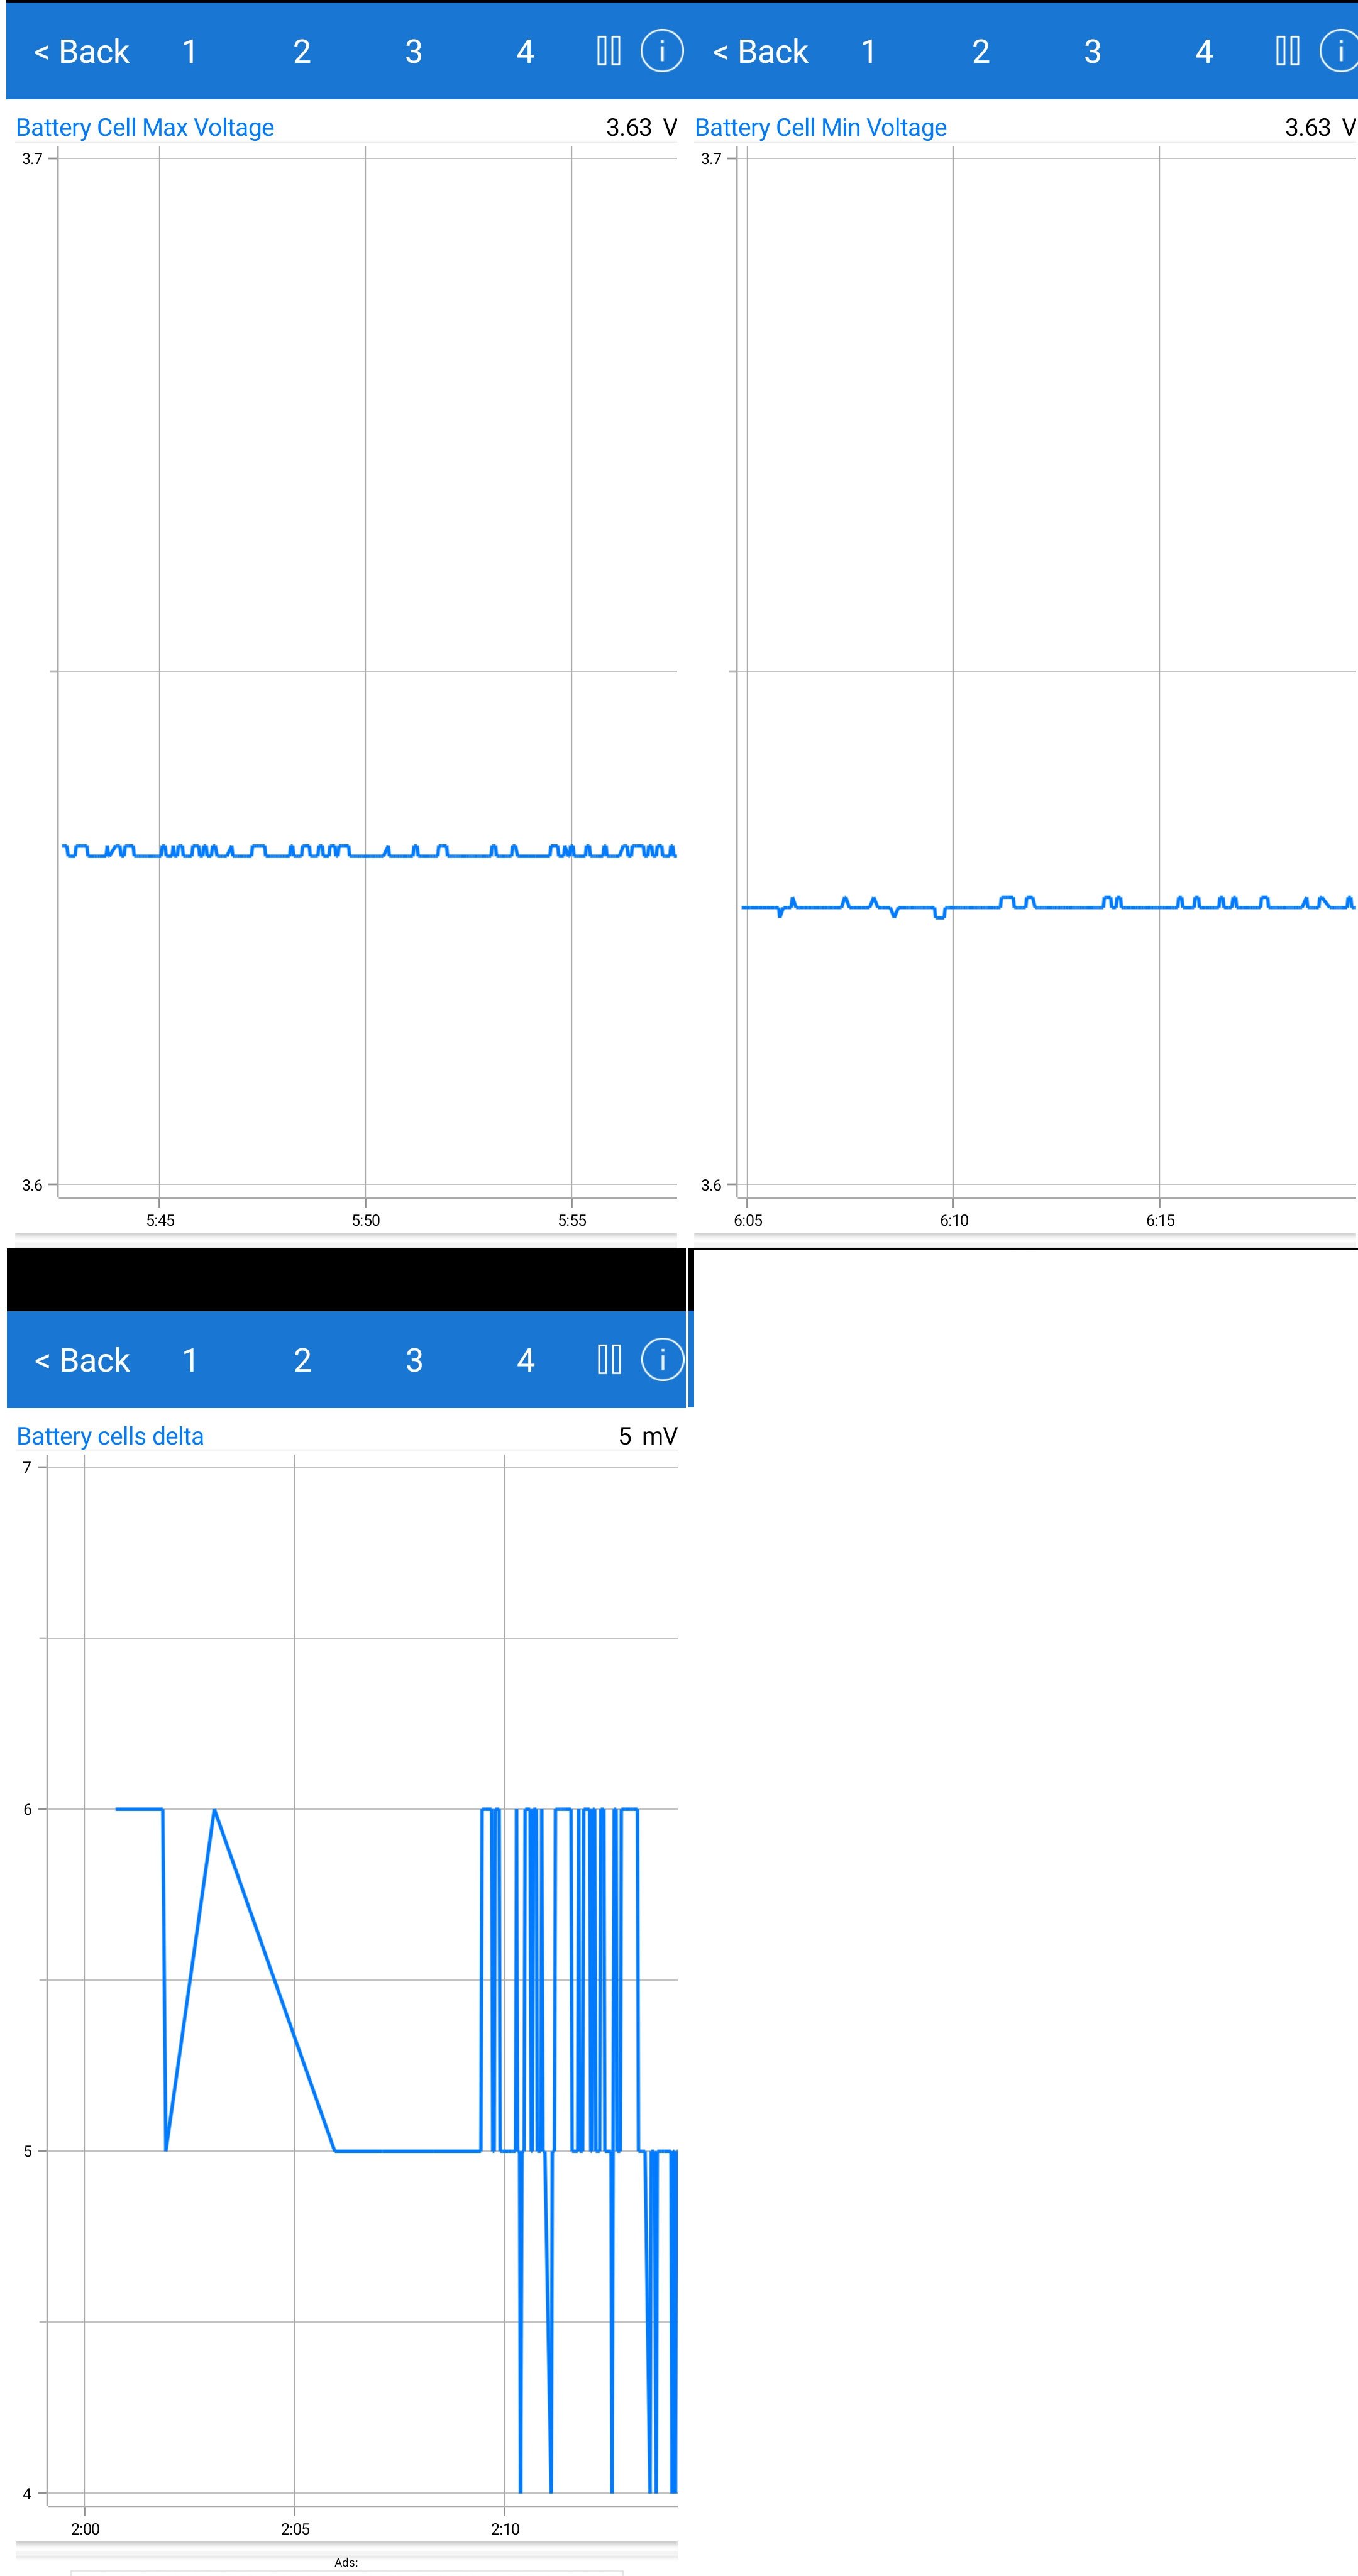Open info icon in Min Voltage panel
The height and width of the screenshot is (2576, 1358).
point(1339,51)
